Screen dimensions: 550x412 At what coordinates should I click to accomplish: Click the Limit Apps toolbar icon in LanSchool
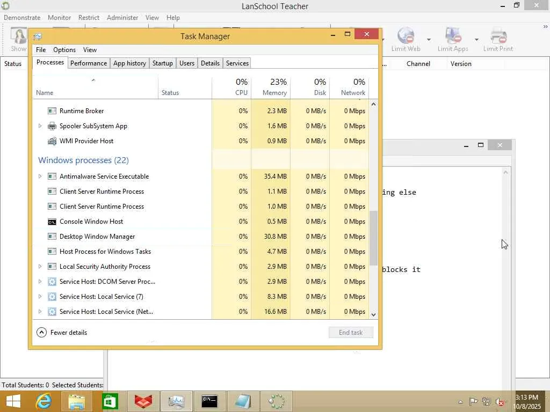453,35
